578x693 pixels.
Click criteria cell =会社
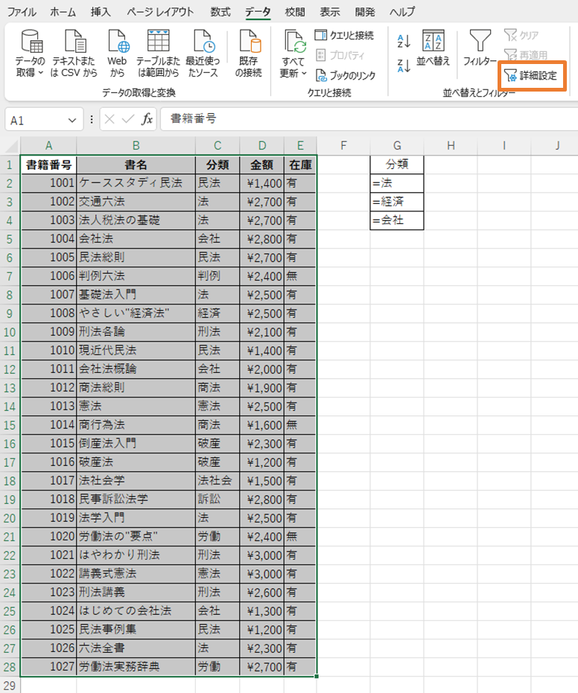397,220
